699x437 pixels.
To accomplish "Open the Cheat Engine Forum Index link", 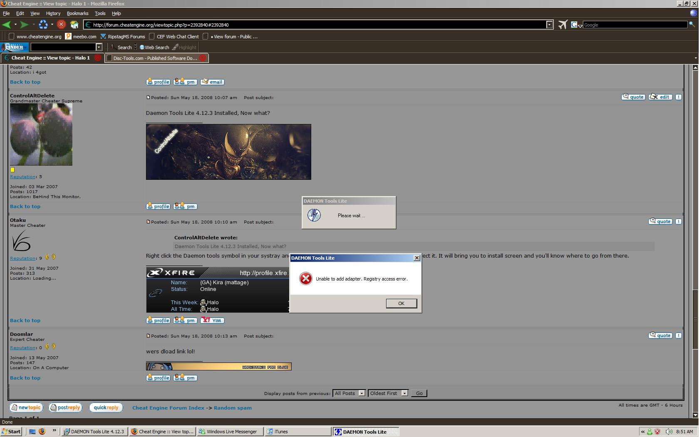I will (168, 408).
